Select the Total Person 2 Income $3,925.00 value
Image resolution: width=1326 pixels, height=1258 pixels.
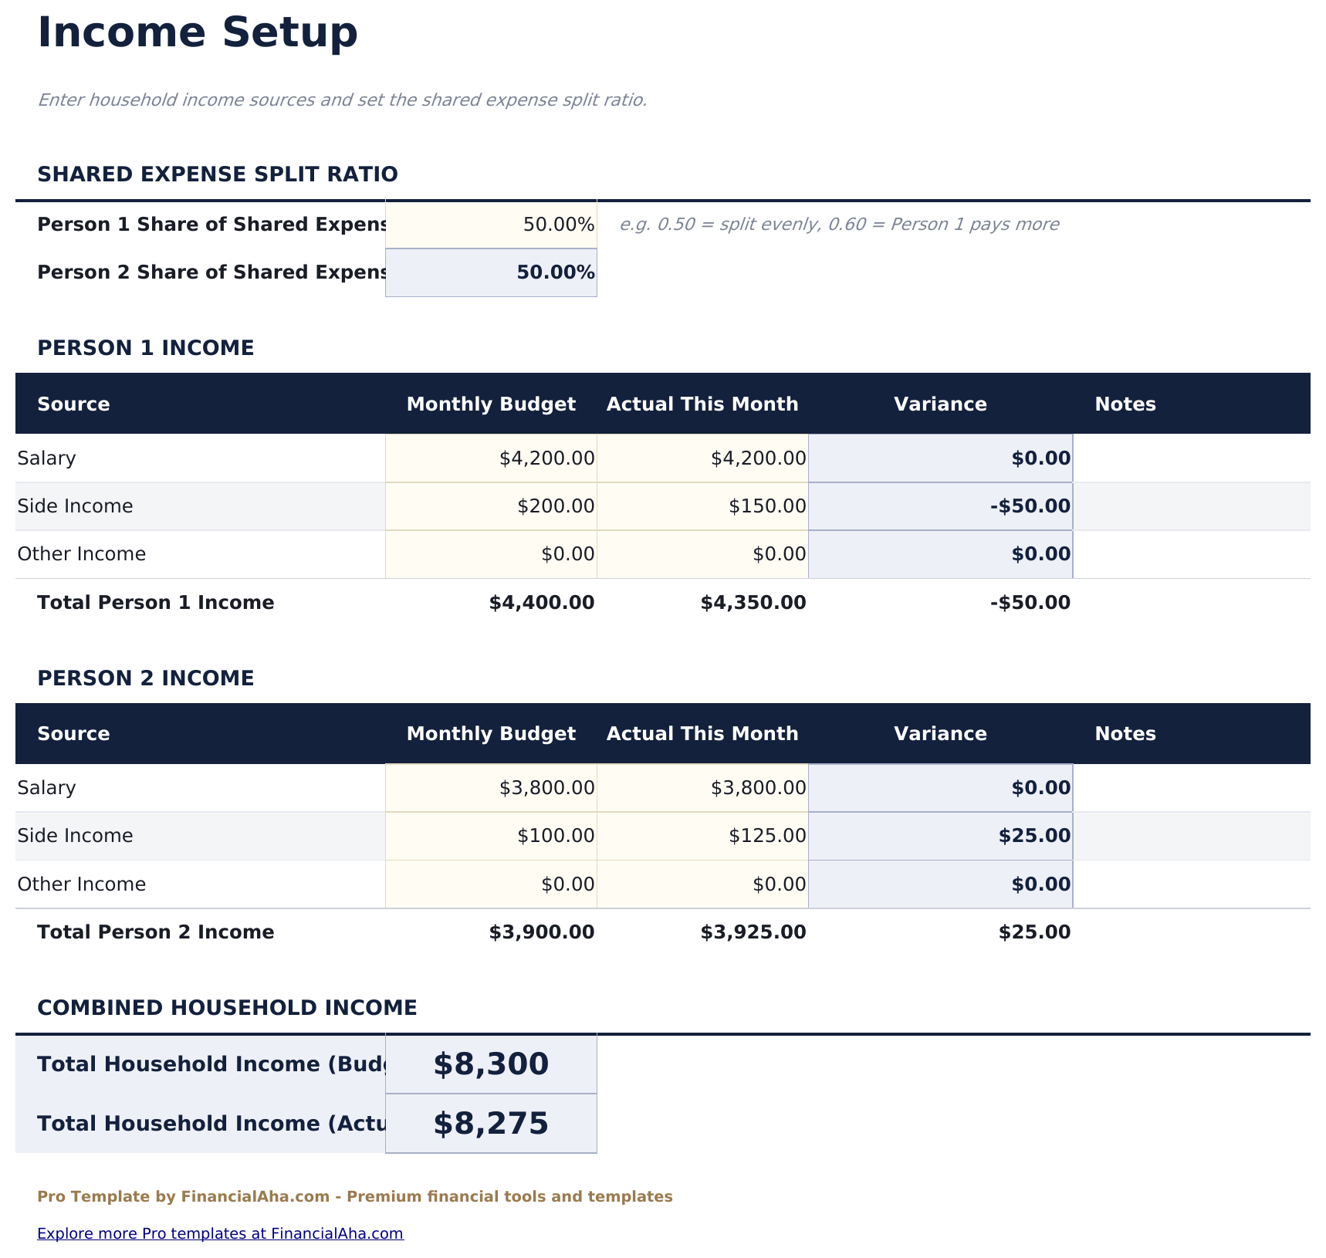pos(753,932)
